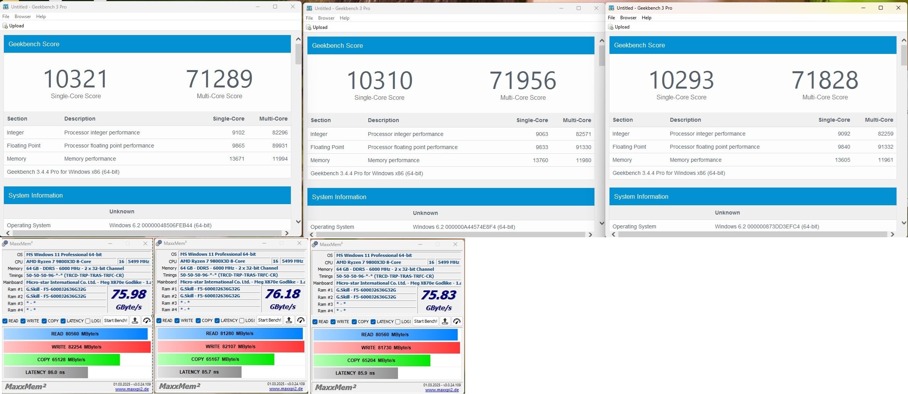Toggle READ in the 75.83 MaxxMem window
Screen dimensions: 908x394
pyautogui.click(x=315, y=322)
